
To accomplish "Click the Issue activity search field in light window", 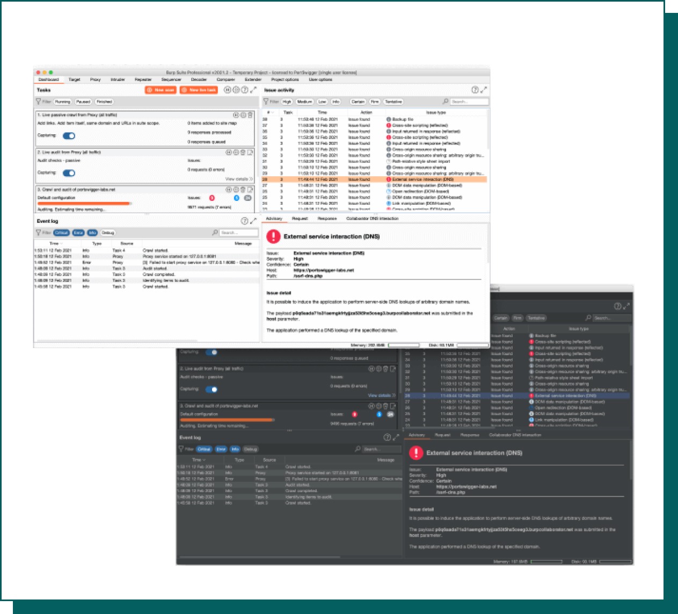I will point(469,102).
